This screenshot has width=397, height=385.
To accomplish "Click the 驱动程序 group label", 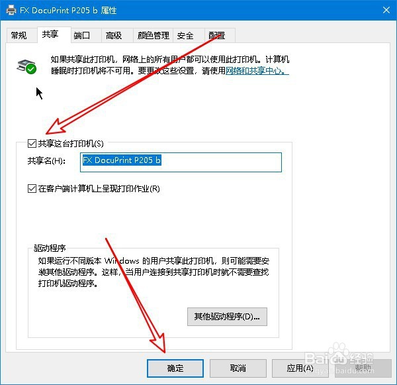I will [50, 248].
